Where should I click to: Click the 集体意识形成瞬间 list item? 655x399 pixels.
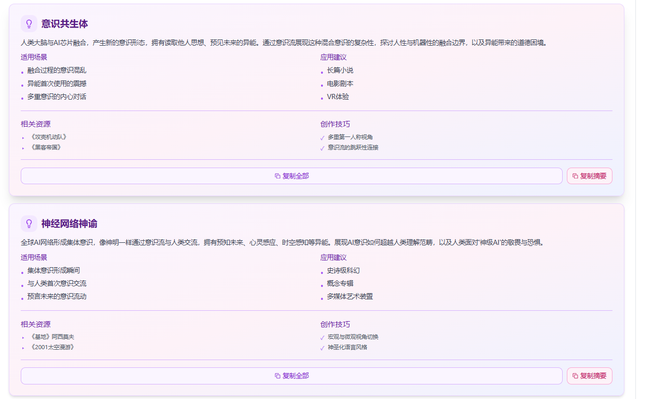[x=53, y=270]
